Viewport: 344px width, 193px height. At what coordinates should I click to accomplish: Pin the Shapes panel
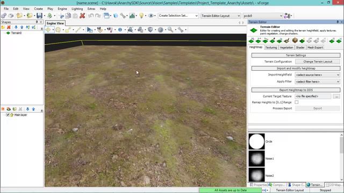pos(37,22)
